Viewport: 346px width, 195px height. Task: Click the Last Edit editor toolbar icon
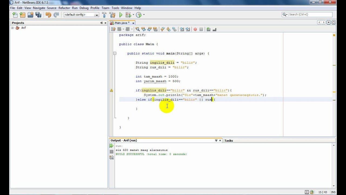113,29
